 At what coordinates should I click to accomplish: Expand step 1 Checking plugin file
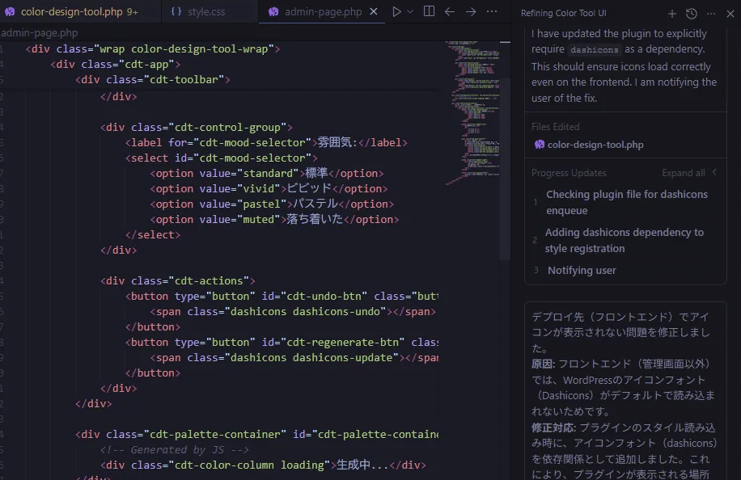[626, 202]
